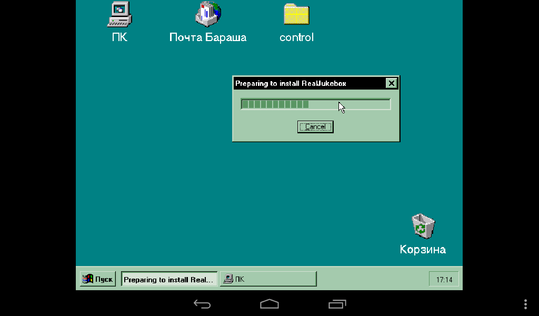
Task: Click the control folder label text
Action: point(297,37)
